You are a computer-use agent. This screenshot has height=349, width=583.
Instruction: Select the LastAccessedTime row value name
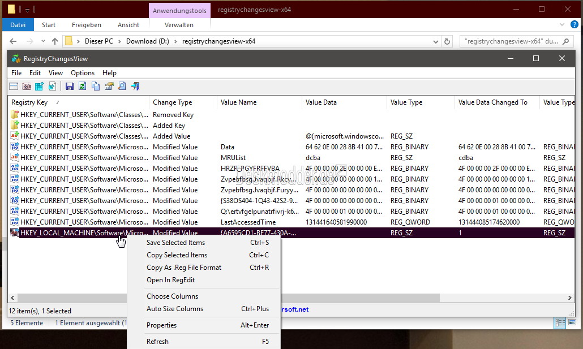248,222
